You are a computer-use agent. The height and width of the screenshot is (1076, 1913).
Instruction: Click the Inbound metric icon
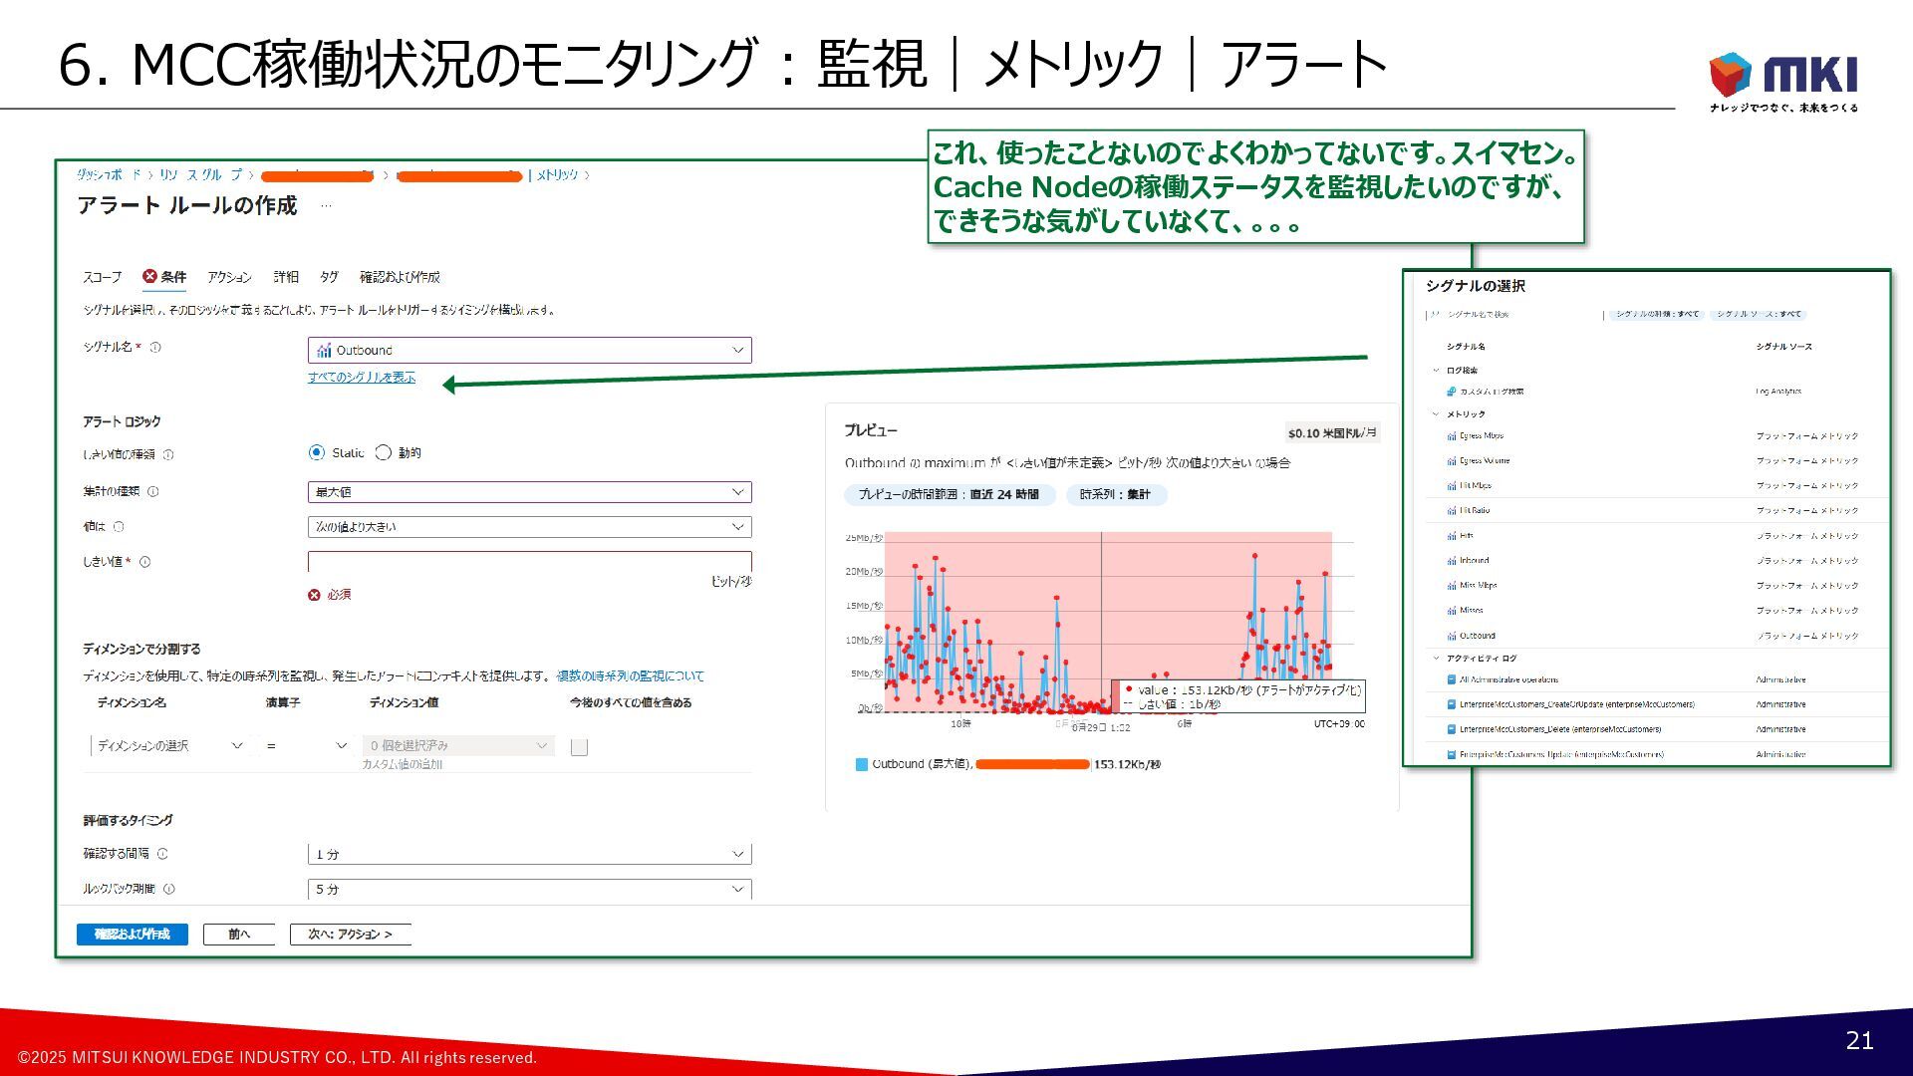pyautogui.click(x=1451, y=561)
